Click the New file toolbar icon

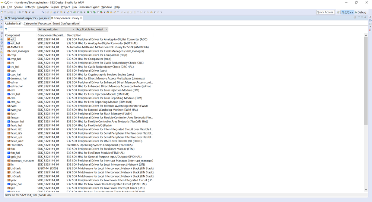click(1, 12)
